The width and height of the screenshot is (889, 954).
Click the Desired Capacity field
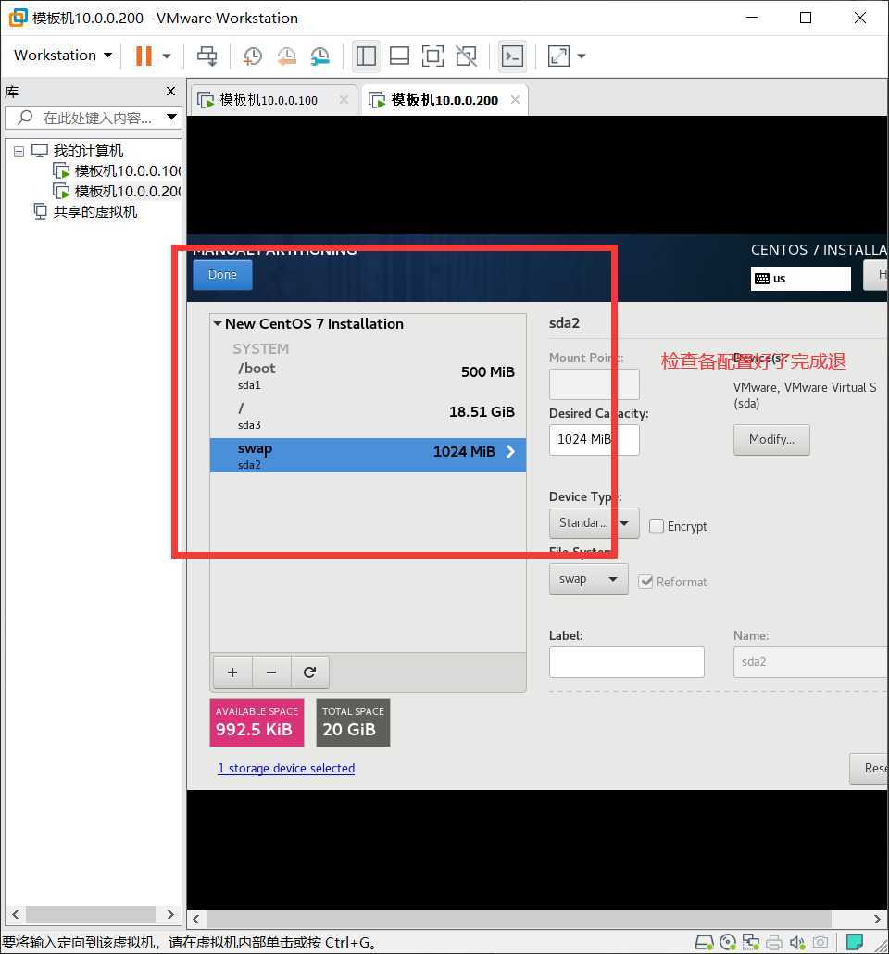point(594,439)
